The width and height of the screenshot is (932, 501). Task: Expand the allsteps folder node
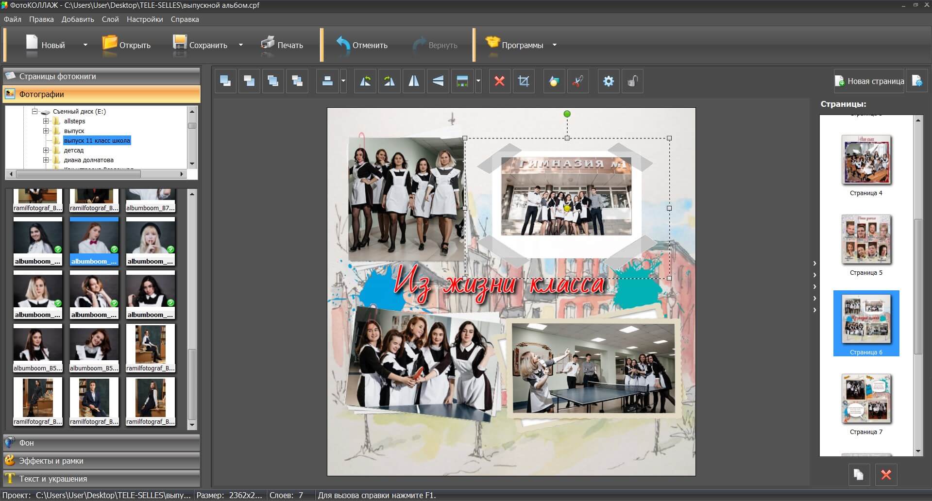(46, 121)
